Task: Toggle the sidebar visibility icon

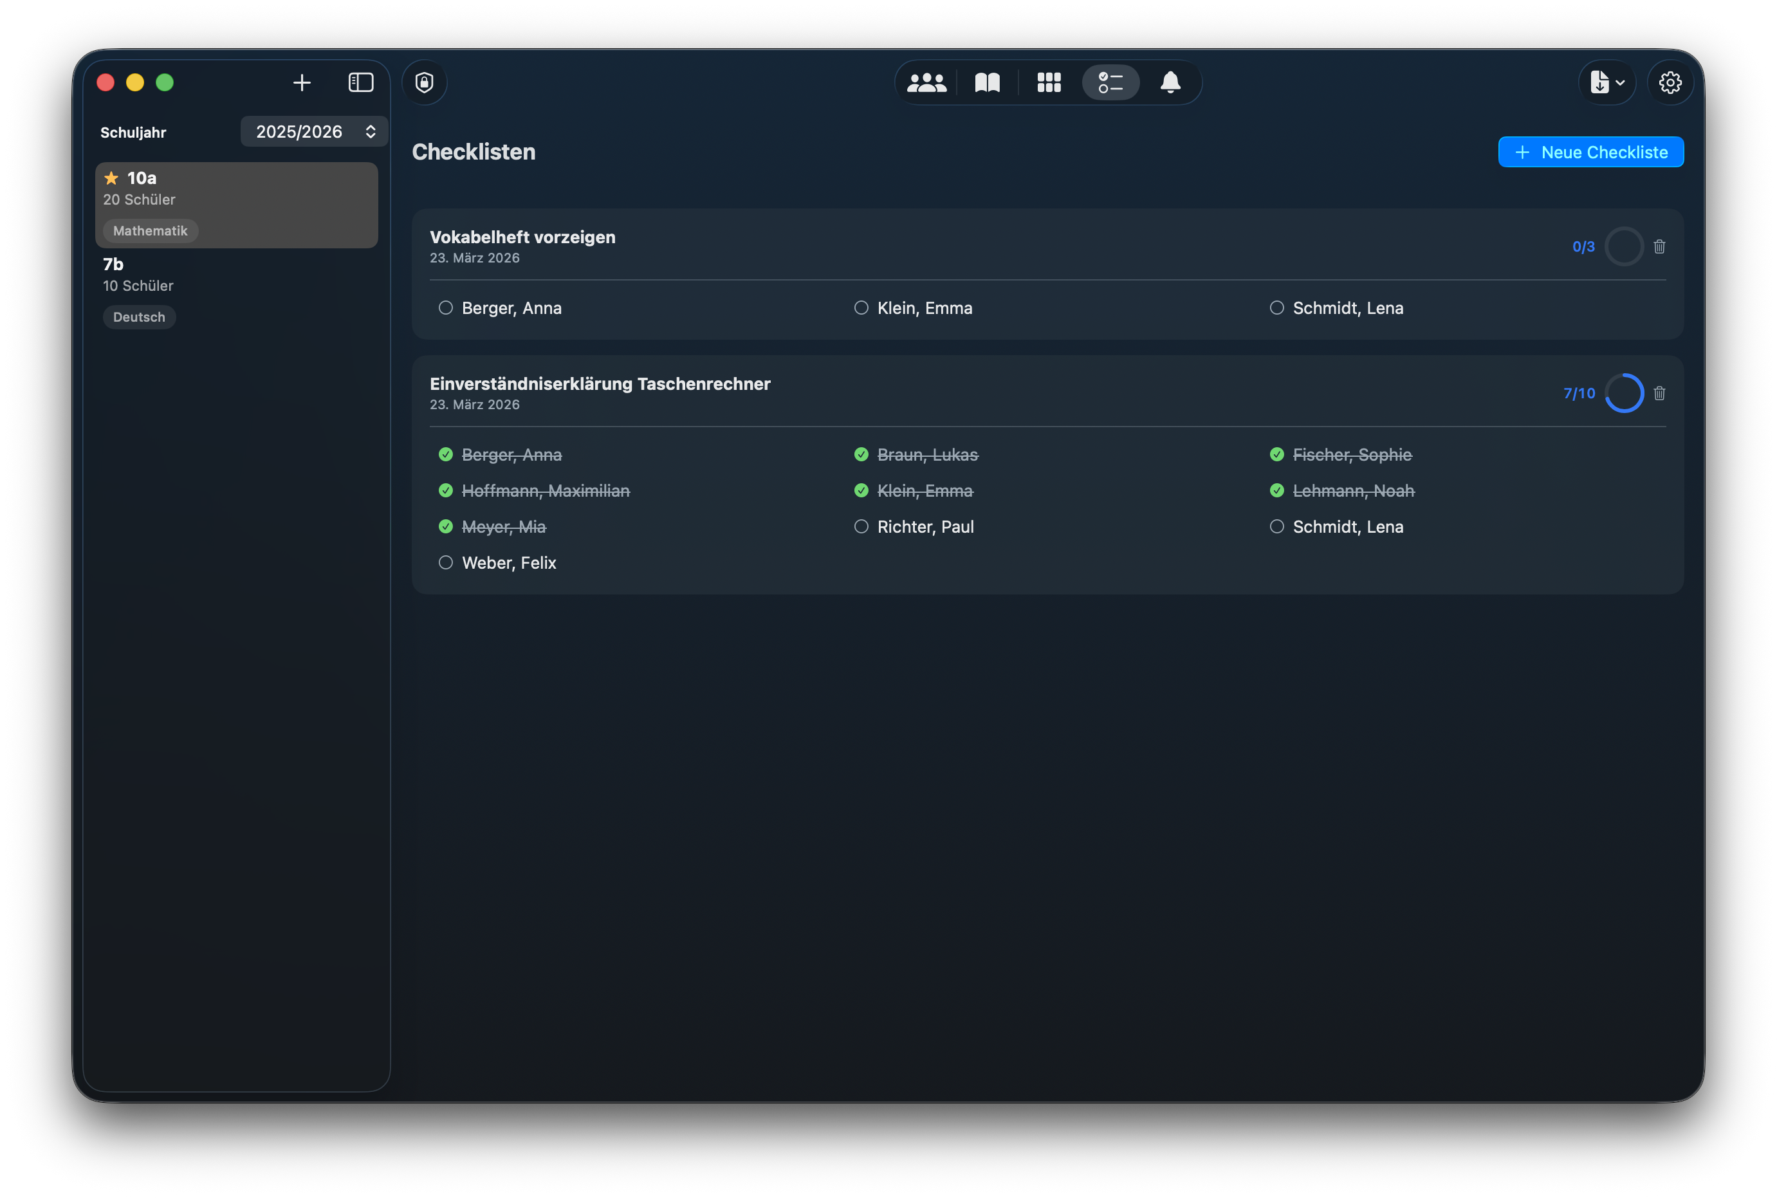Action: pos(360,82)
